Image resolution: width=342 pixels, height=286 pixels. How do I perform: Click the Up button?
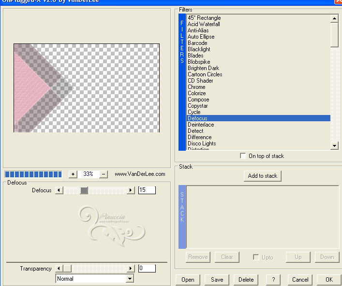[x=298, y=257]
